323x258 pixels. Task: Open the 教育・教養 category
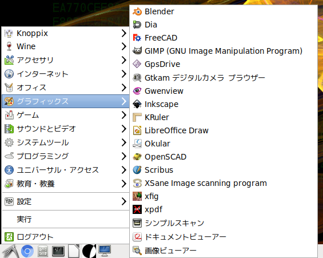[x=66, y=184]
